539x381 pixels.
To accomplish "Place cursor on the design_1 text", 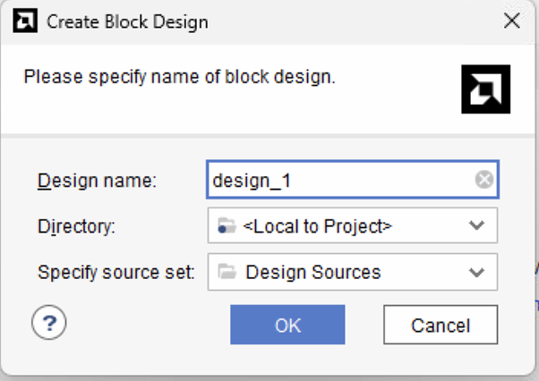I will [x=252, y=181].
